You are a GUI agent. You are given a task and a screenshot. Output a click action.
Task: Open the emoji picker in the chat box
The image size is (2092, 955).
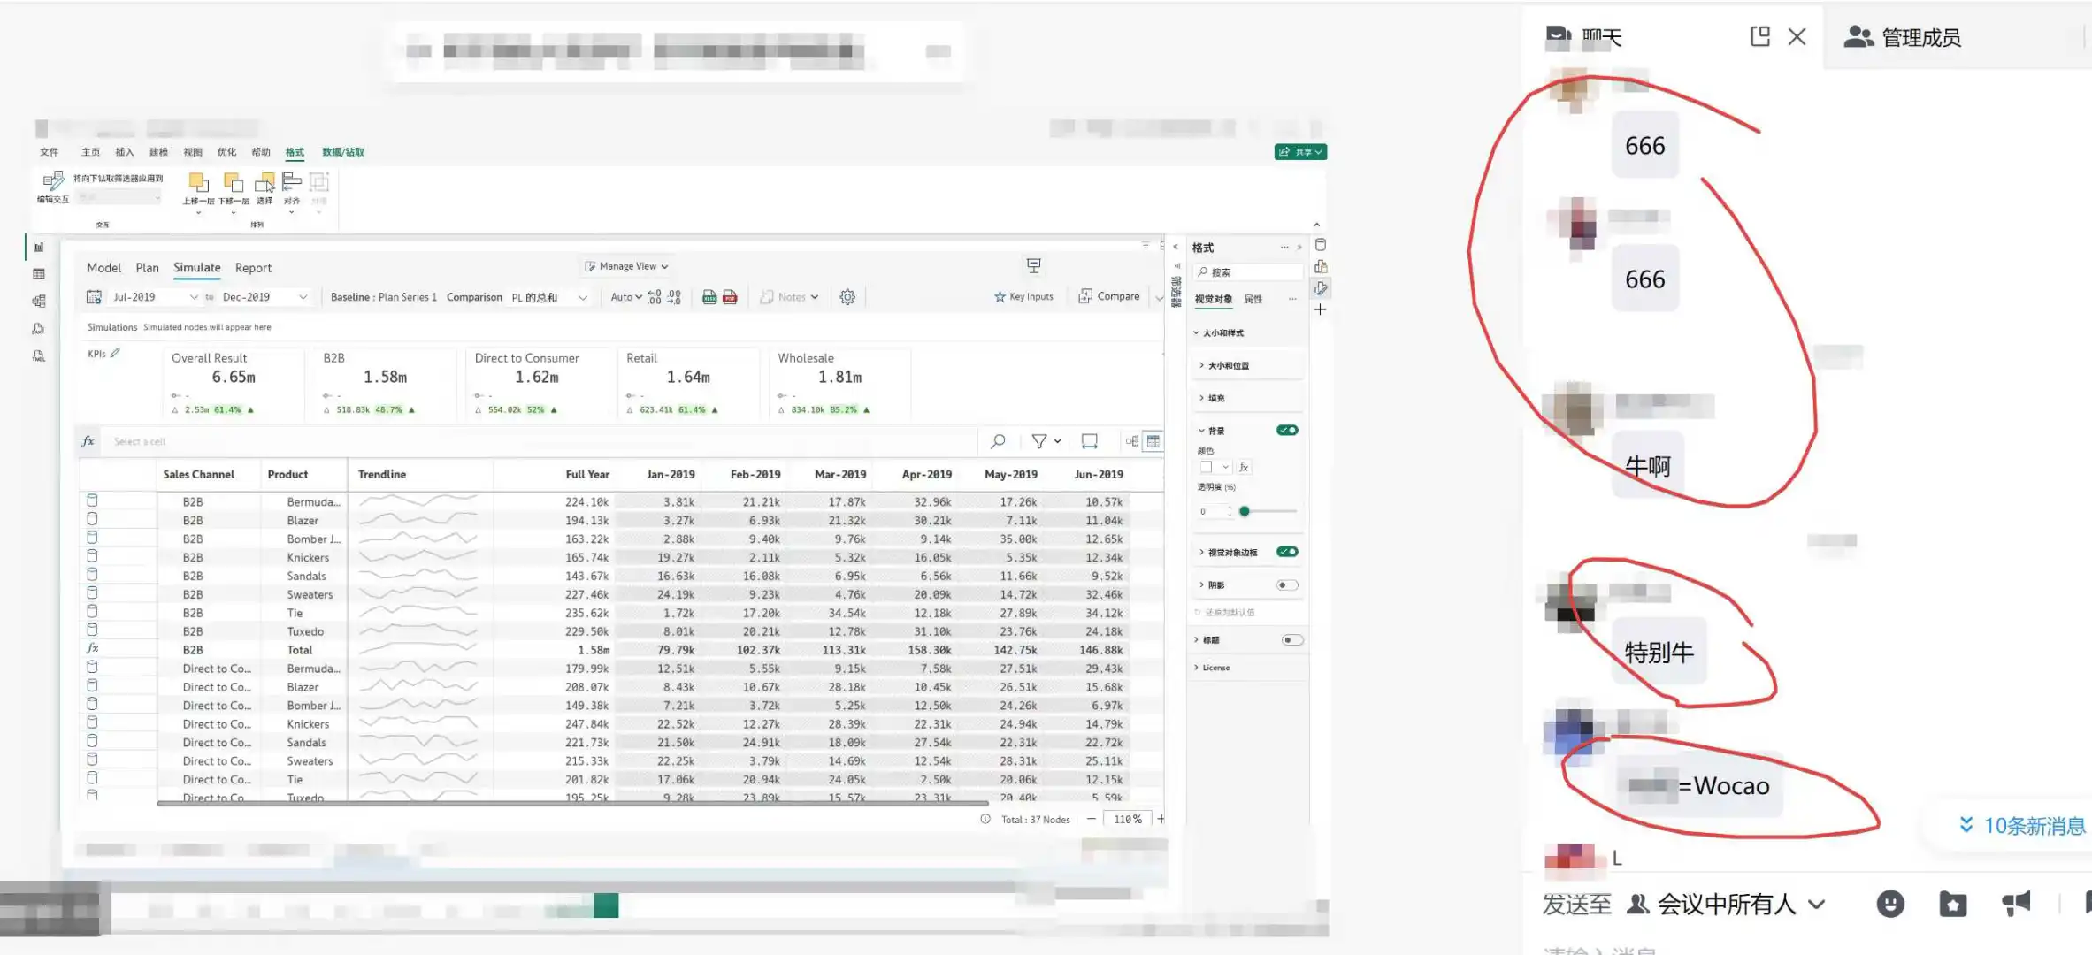click(1889, 904)
